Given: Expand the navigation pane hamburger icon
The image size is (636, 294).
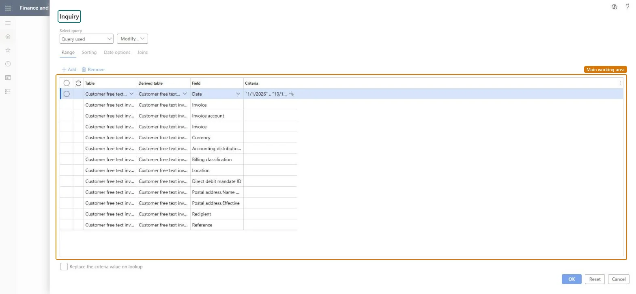Looking at the screenshot, I should pyautogui.click(x=8, y=23).
